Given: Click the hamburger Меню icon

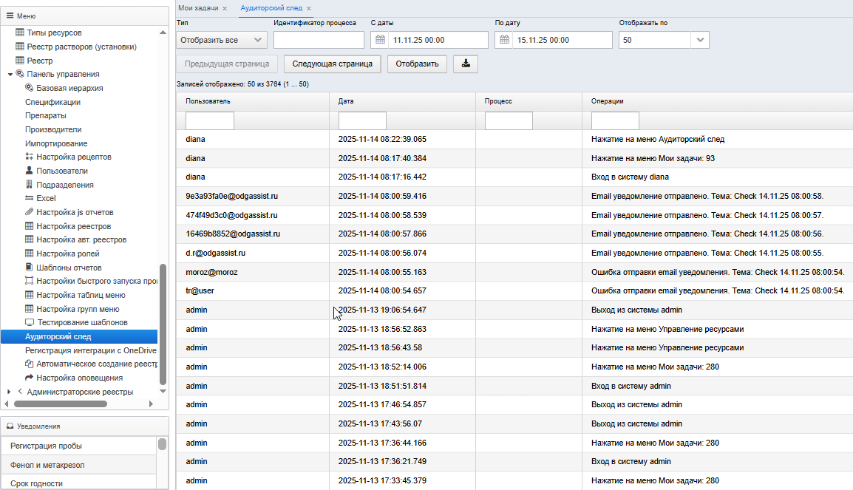Looking at the screenshot, I should (10, 16).
